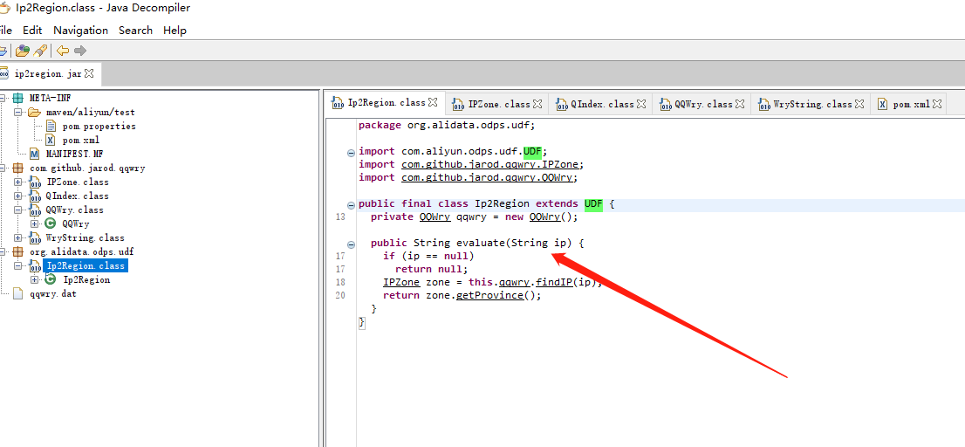Collapse the Ip2Region class fold
This screenshot has width=965, height=447.
tap(352, 205)
